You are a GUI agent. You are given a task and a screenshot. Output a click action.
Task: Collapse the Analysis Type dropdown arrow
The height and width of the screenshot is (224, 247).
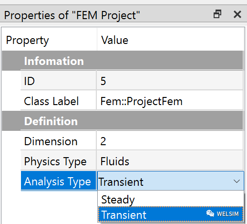[x=237, y=181]
